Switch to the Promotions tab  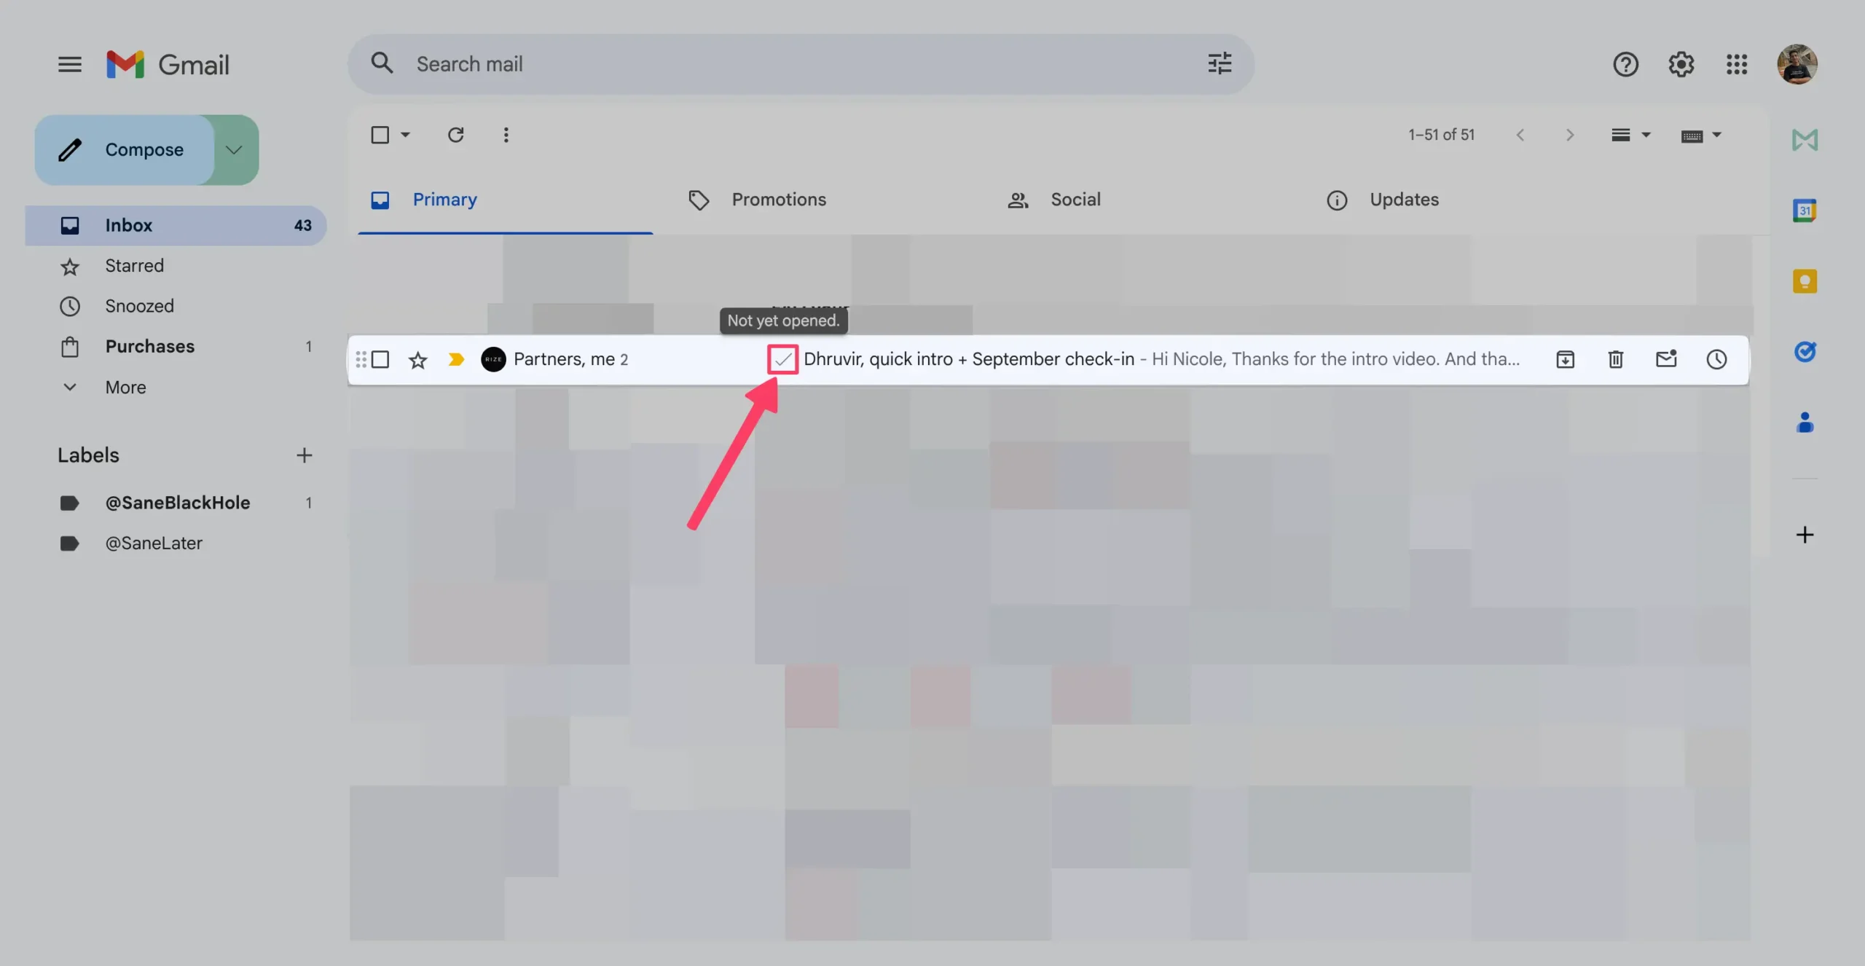pyautogui.click(x=778, y=200)
